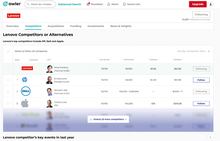This screenshot has height=141, width=220.
Task: Open Alerts bell in top navigation
Action: (x=113, y=4)
